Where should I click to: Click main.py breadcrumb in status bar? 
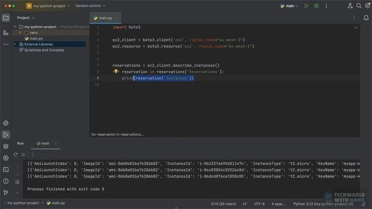(x=56, y=203)
